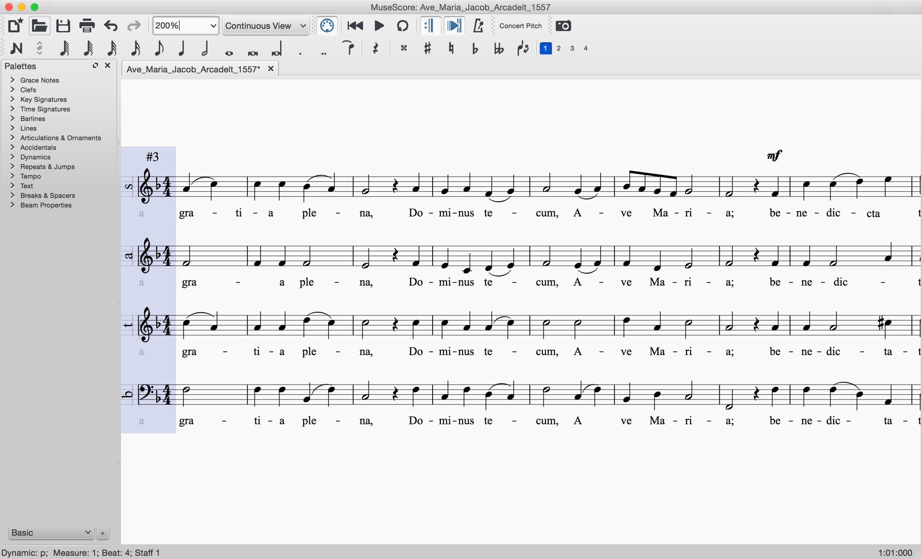
Task: Open the image capture tool
Action: coord(564,26)
